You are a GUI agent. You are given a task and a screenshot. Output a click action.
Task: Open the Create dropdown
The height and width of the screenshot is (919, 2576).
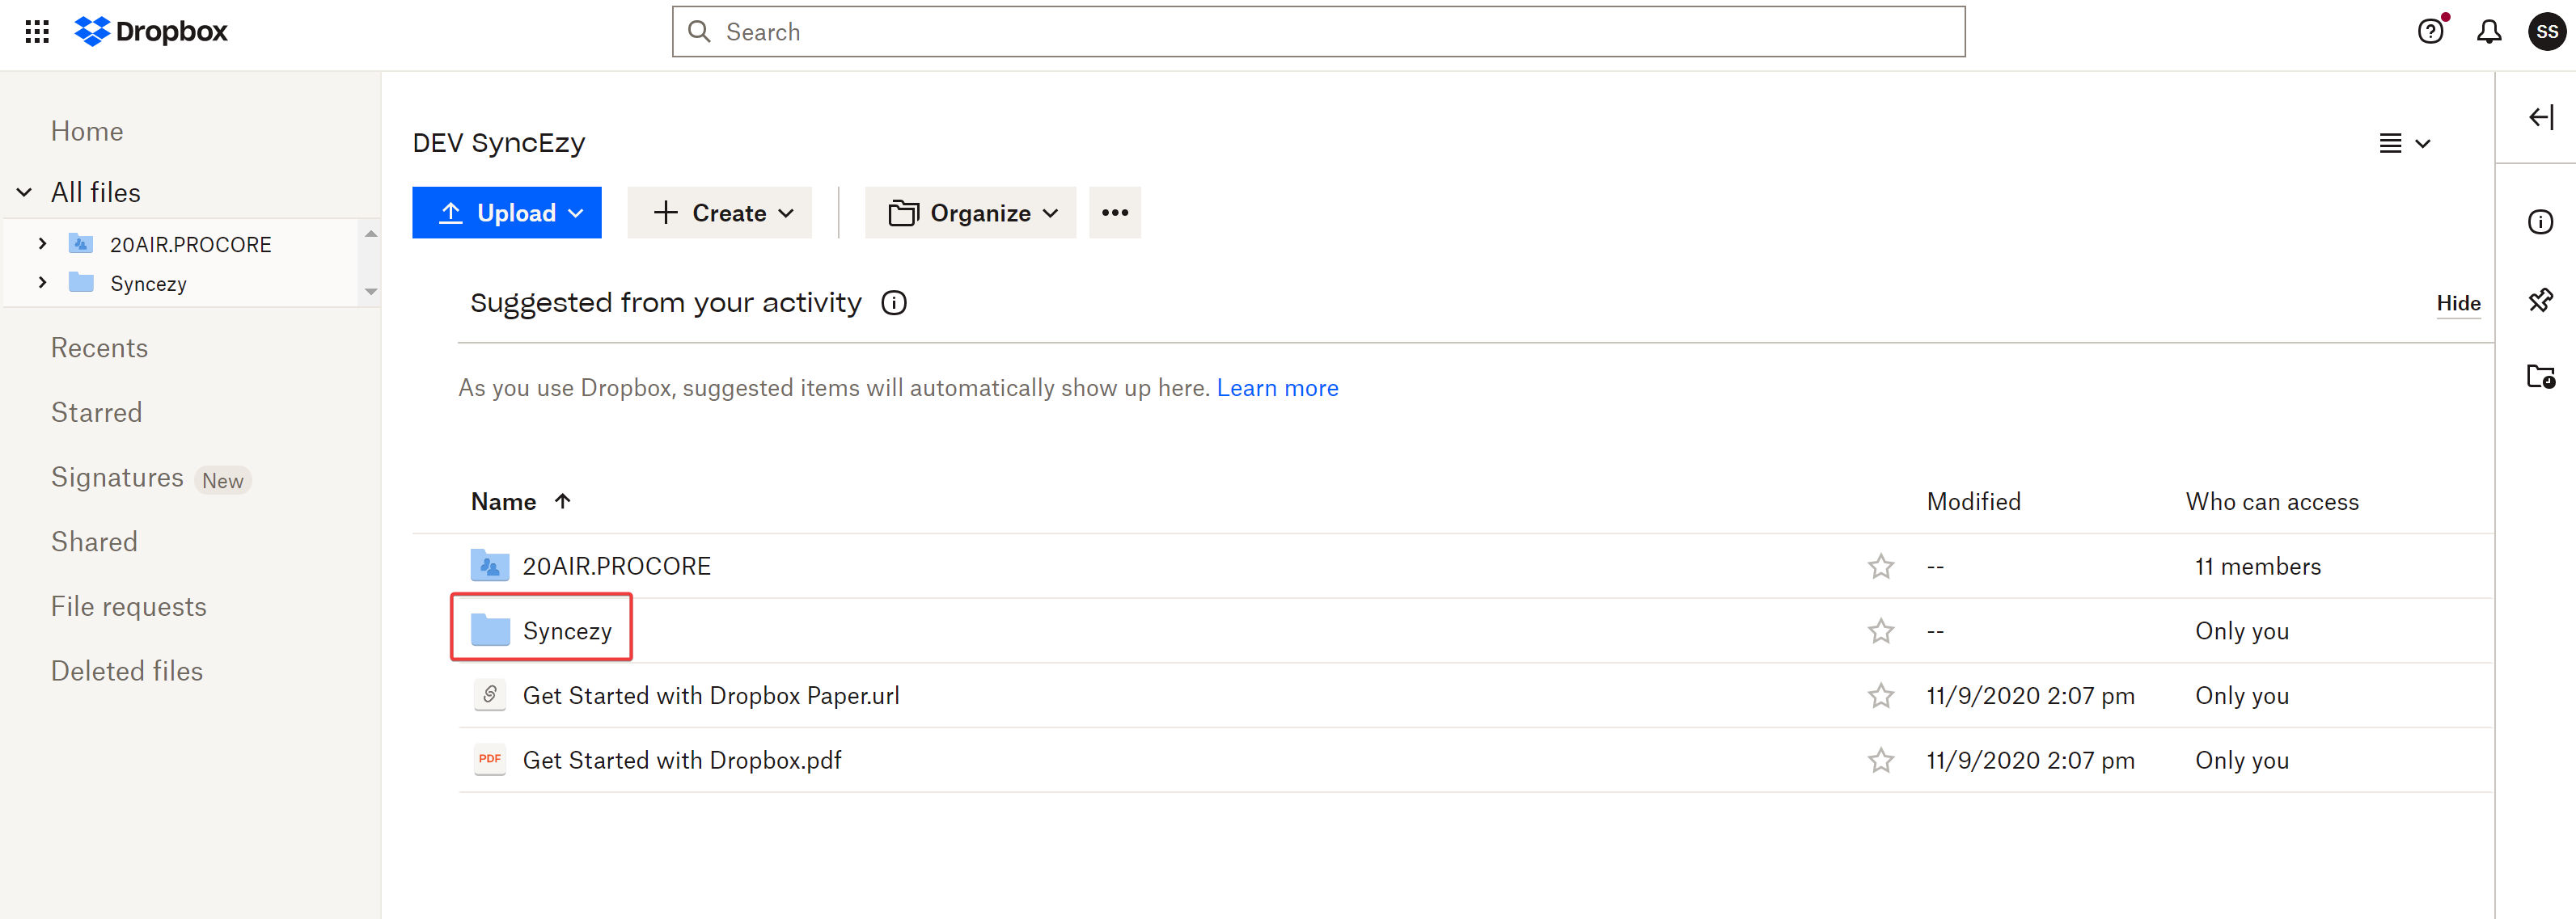720,213
